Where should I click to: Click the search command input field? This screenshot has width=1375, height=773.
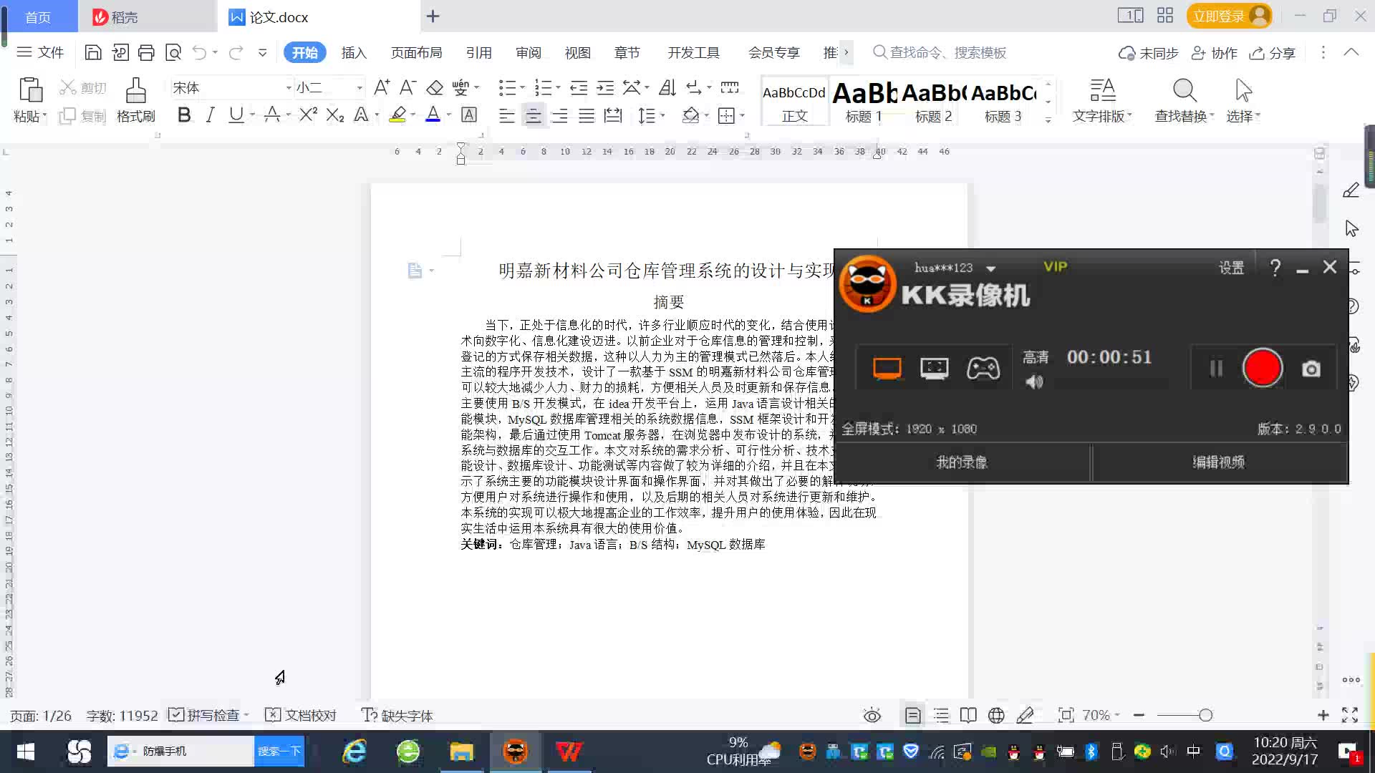click(x=947, y=52)
